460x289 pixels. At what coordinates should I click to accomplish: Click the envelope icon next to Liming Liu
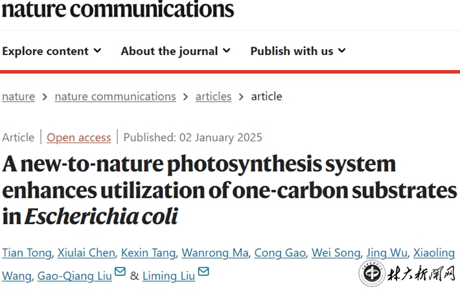203,273
